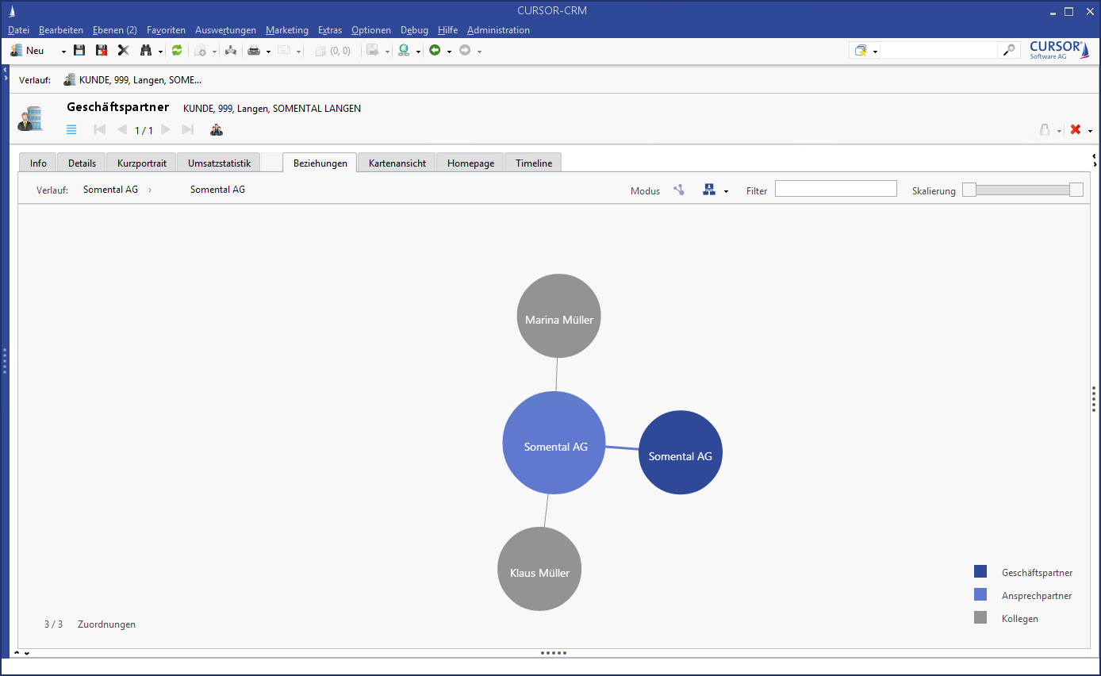Click into the Filter input field
The width and height of the screenshot is (1101, 676).
pos(835,189)
